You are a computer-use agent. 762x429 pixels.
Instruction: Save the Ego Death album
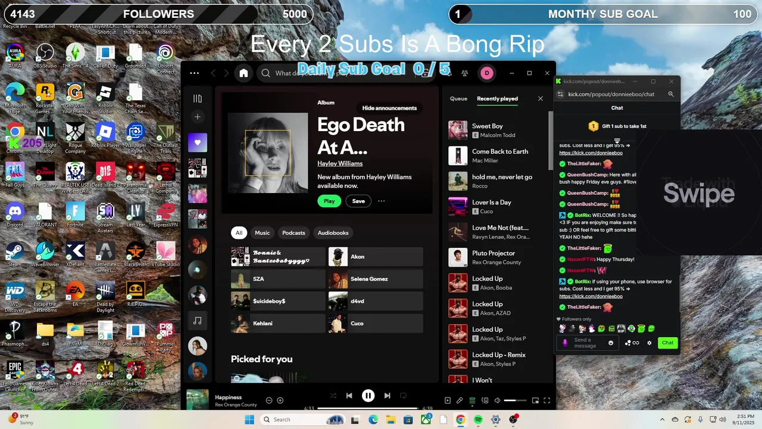tap(358, 201)
